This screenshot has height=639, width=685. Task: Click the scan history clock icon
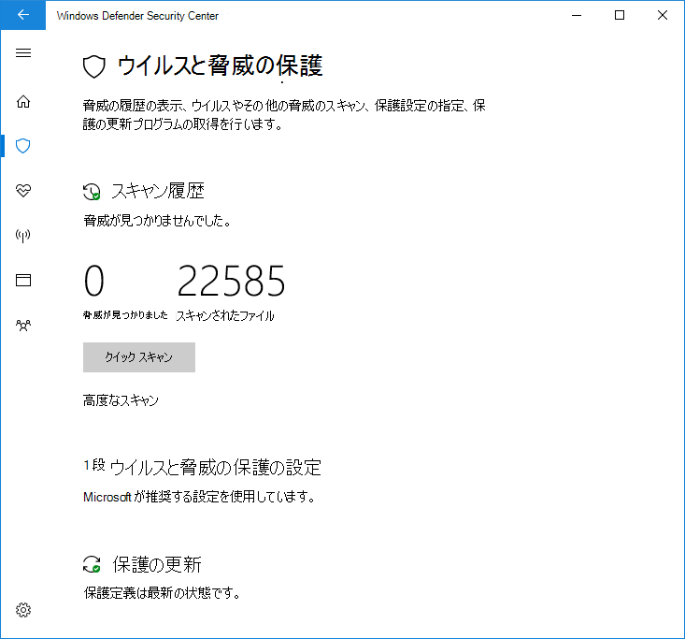point(92,192)
